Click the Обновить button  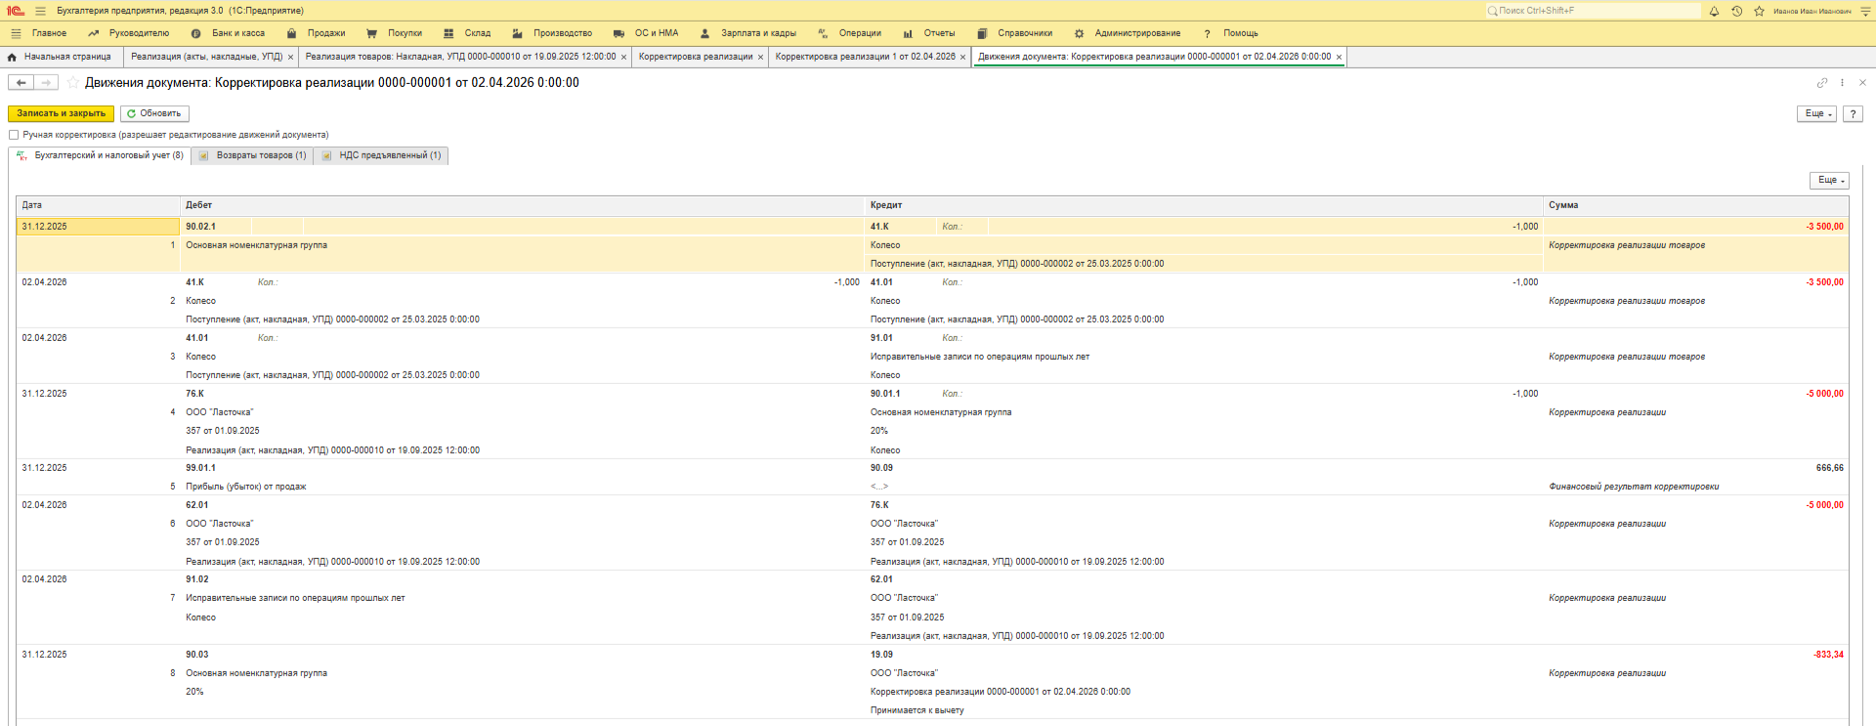point(154,114)
